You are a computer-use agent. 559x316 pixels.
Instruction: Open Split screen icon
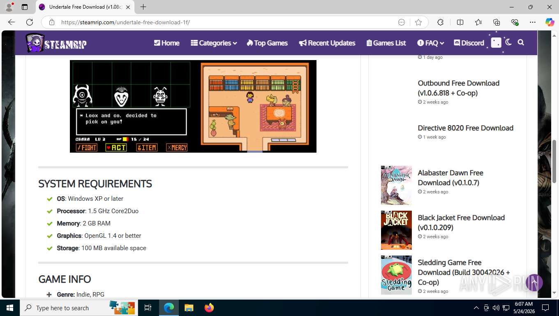[x=460, y=22]
